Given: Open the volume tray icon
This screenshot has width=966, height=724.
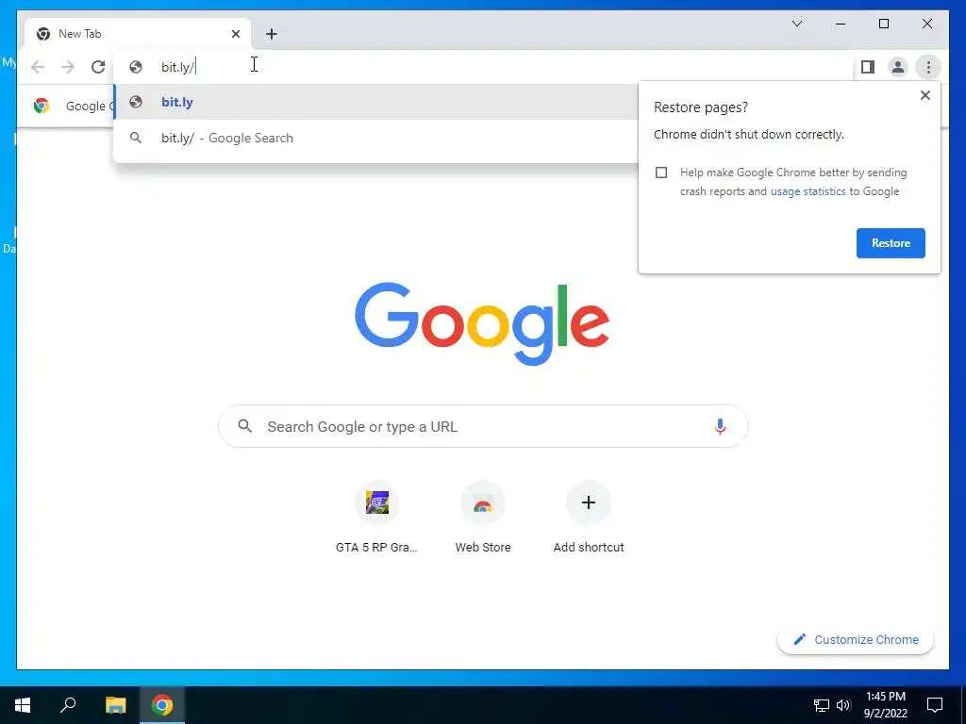Looking at the screenshot, I should tap(843, 705).
